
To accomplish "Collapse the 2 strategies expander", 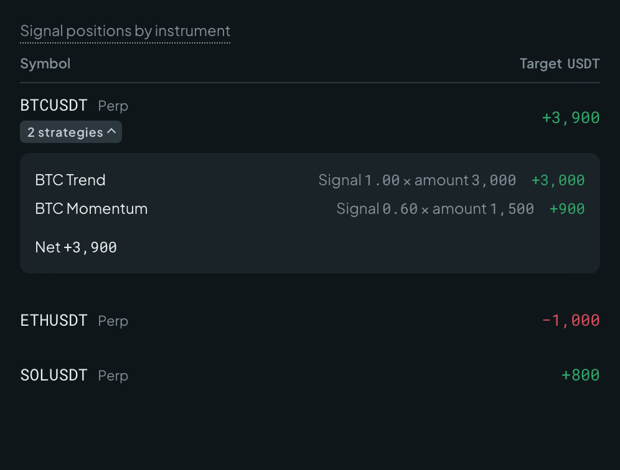I will pos(71,132).
